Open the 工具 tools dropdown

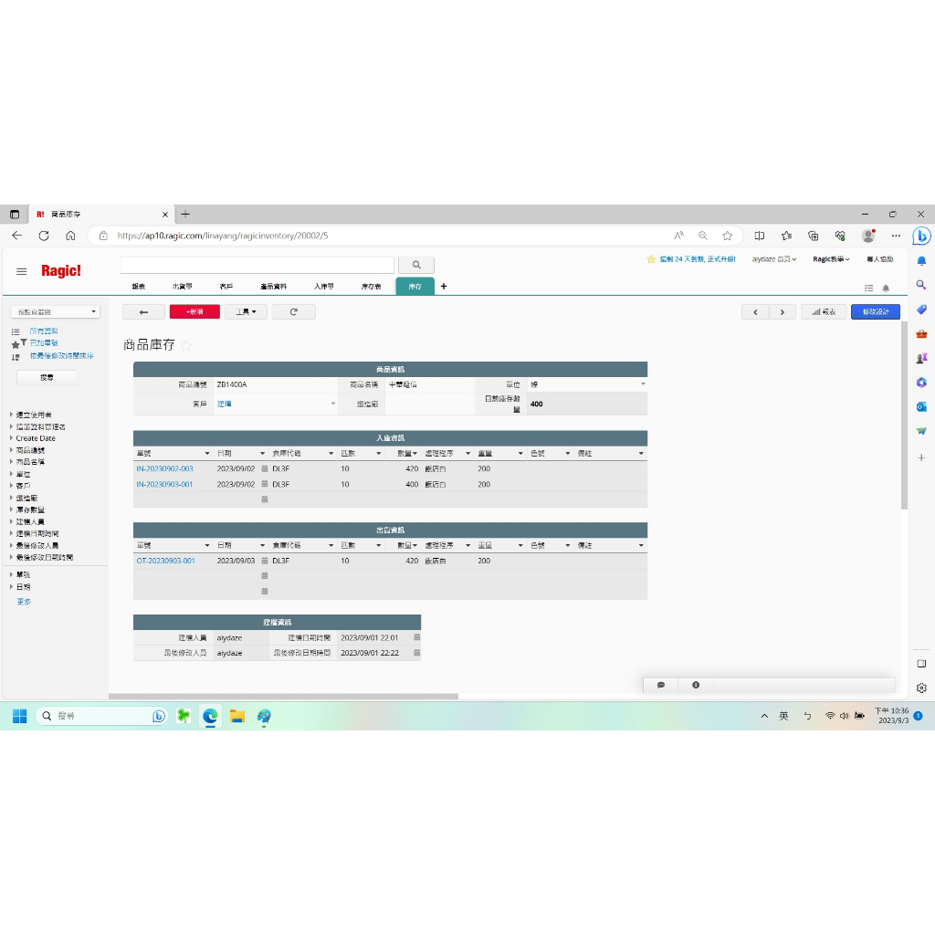tap(246, 312)
